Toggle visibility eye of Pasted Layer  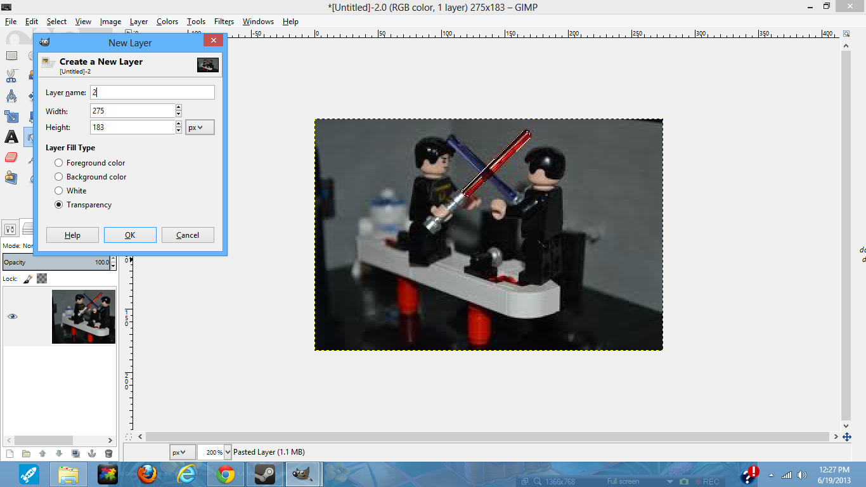[13, 316]
